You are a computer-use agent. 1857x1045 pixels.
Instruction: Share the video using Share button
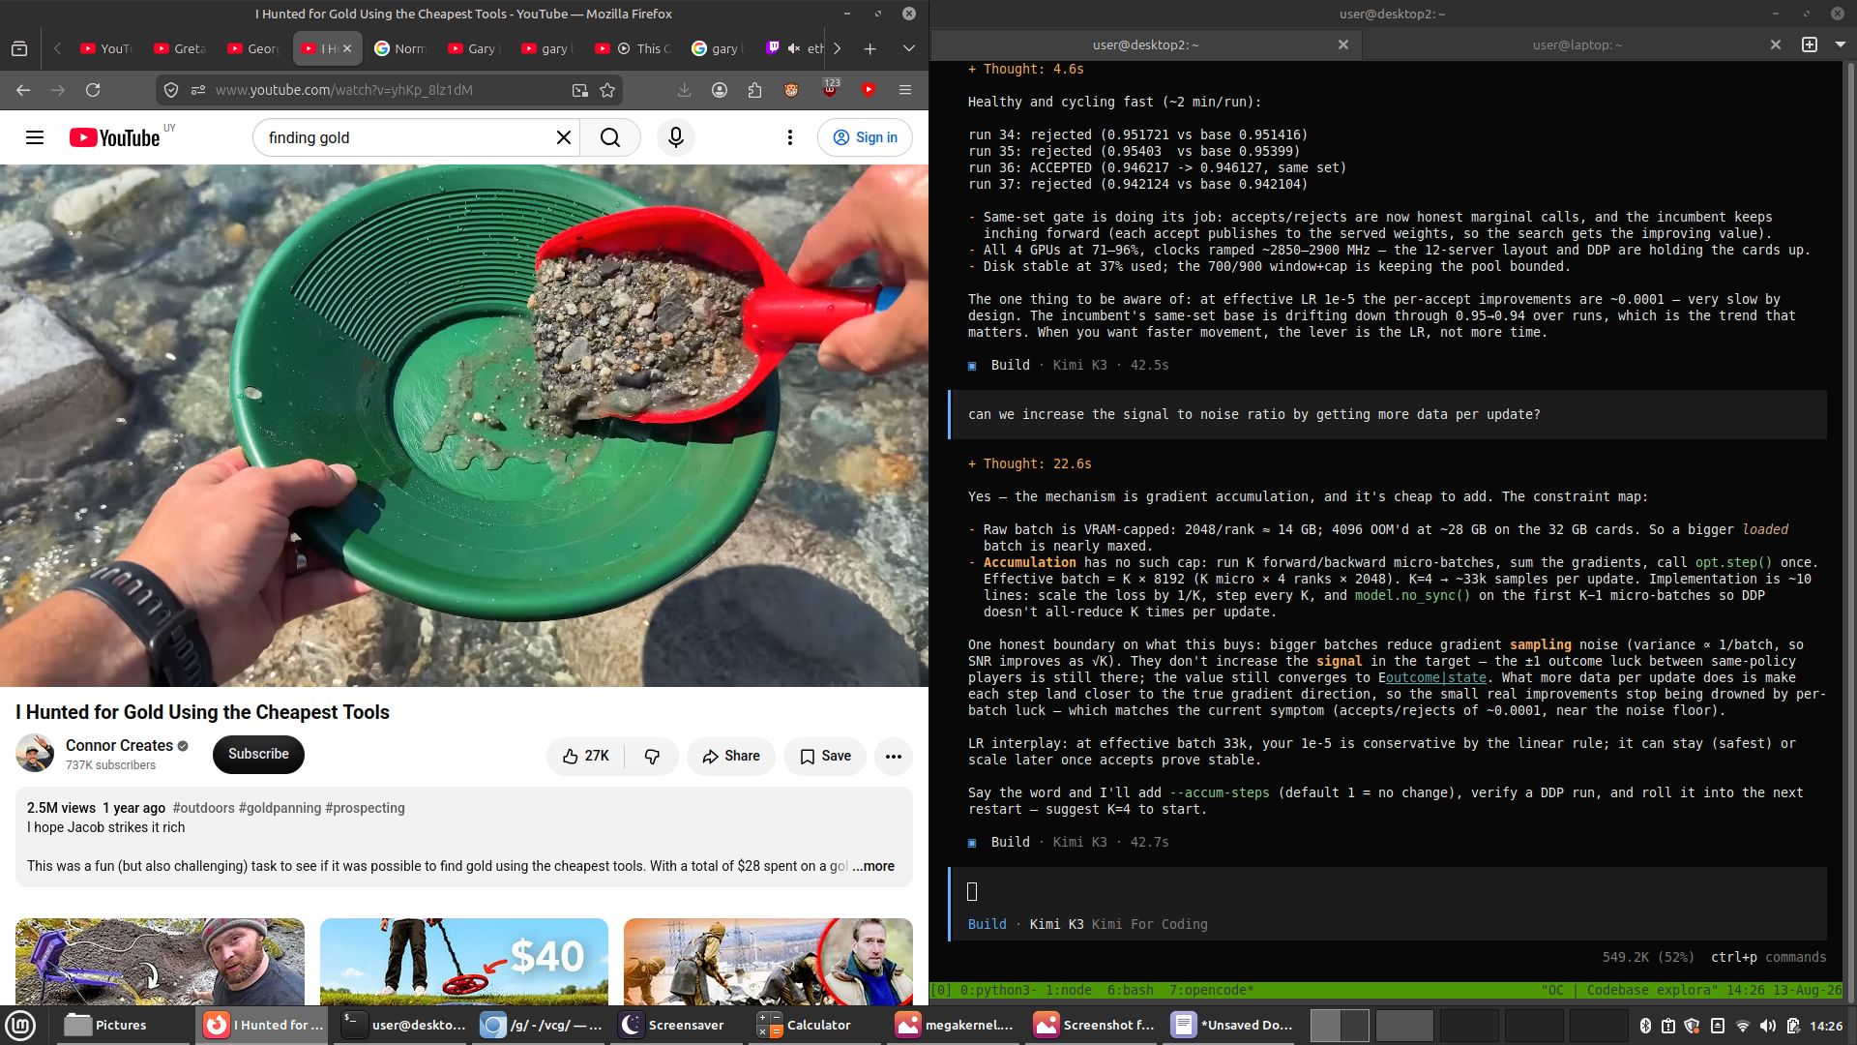pyautogui.click(x=731, y=756)
